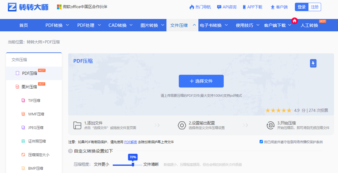Expand the CAD转换 dropdown arrow
This screenshot has width=338, height=173.
click(x=131, y=25)
